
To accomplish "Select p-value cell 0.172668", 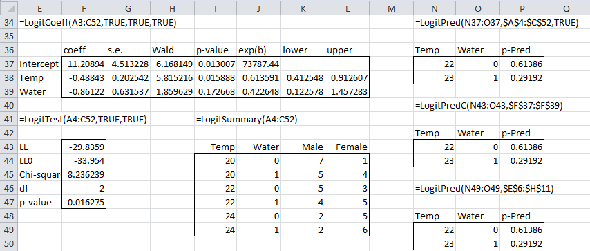I will 216,91.
